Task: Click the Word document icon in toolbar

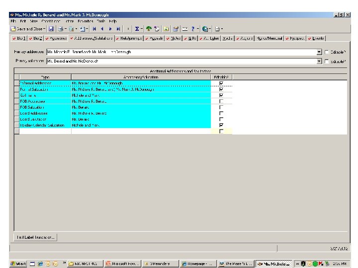Action: point(82,29)
